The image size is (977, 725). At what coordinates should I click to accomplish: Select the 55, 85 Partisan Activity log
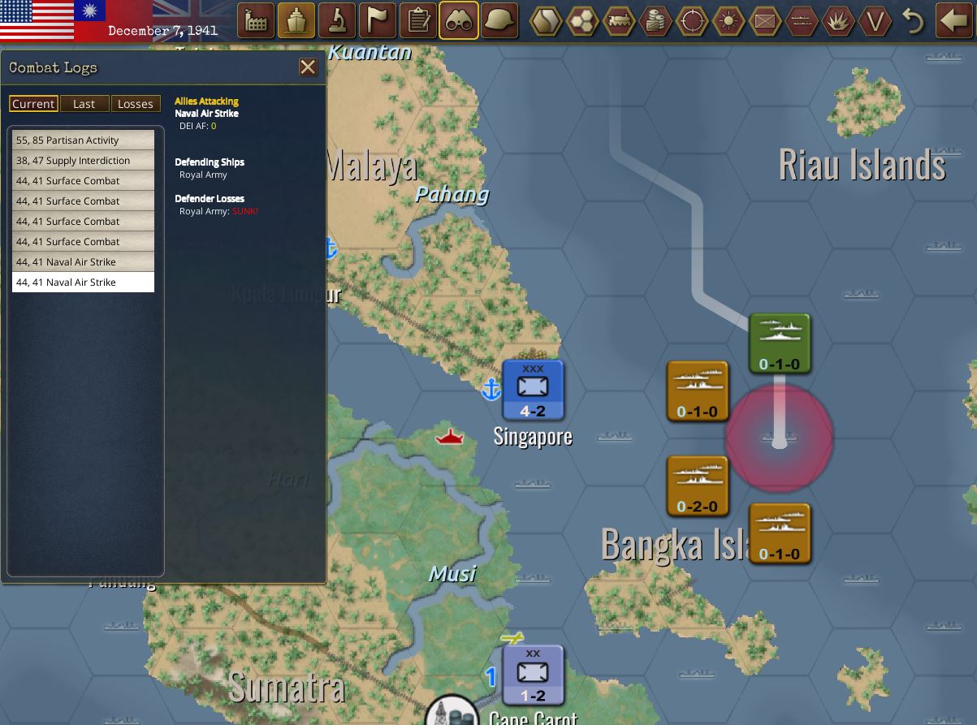pyautogui.click(x=83, y=140)
